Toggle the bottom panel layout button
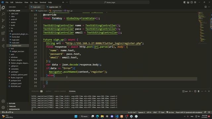Screen dimensions: 212x119 [188, 2]
